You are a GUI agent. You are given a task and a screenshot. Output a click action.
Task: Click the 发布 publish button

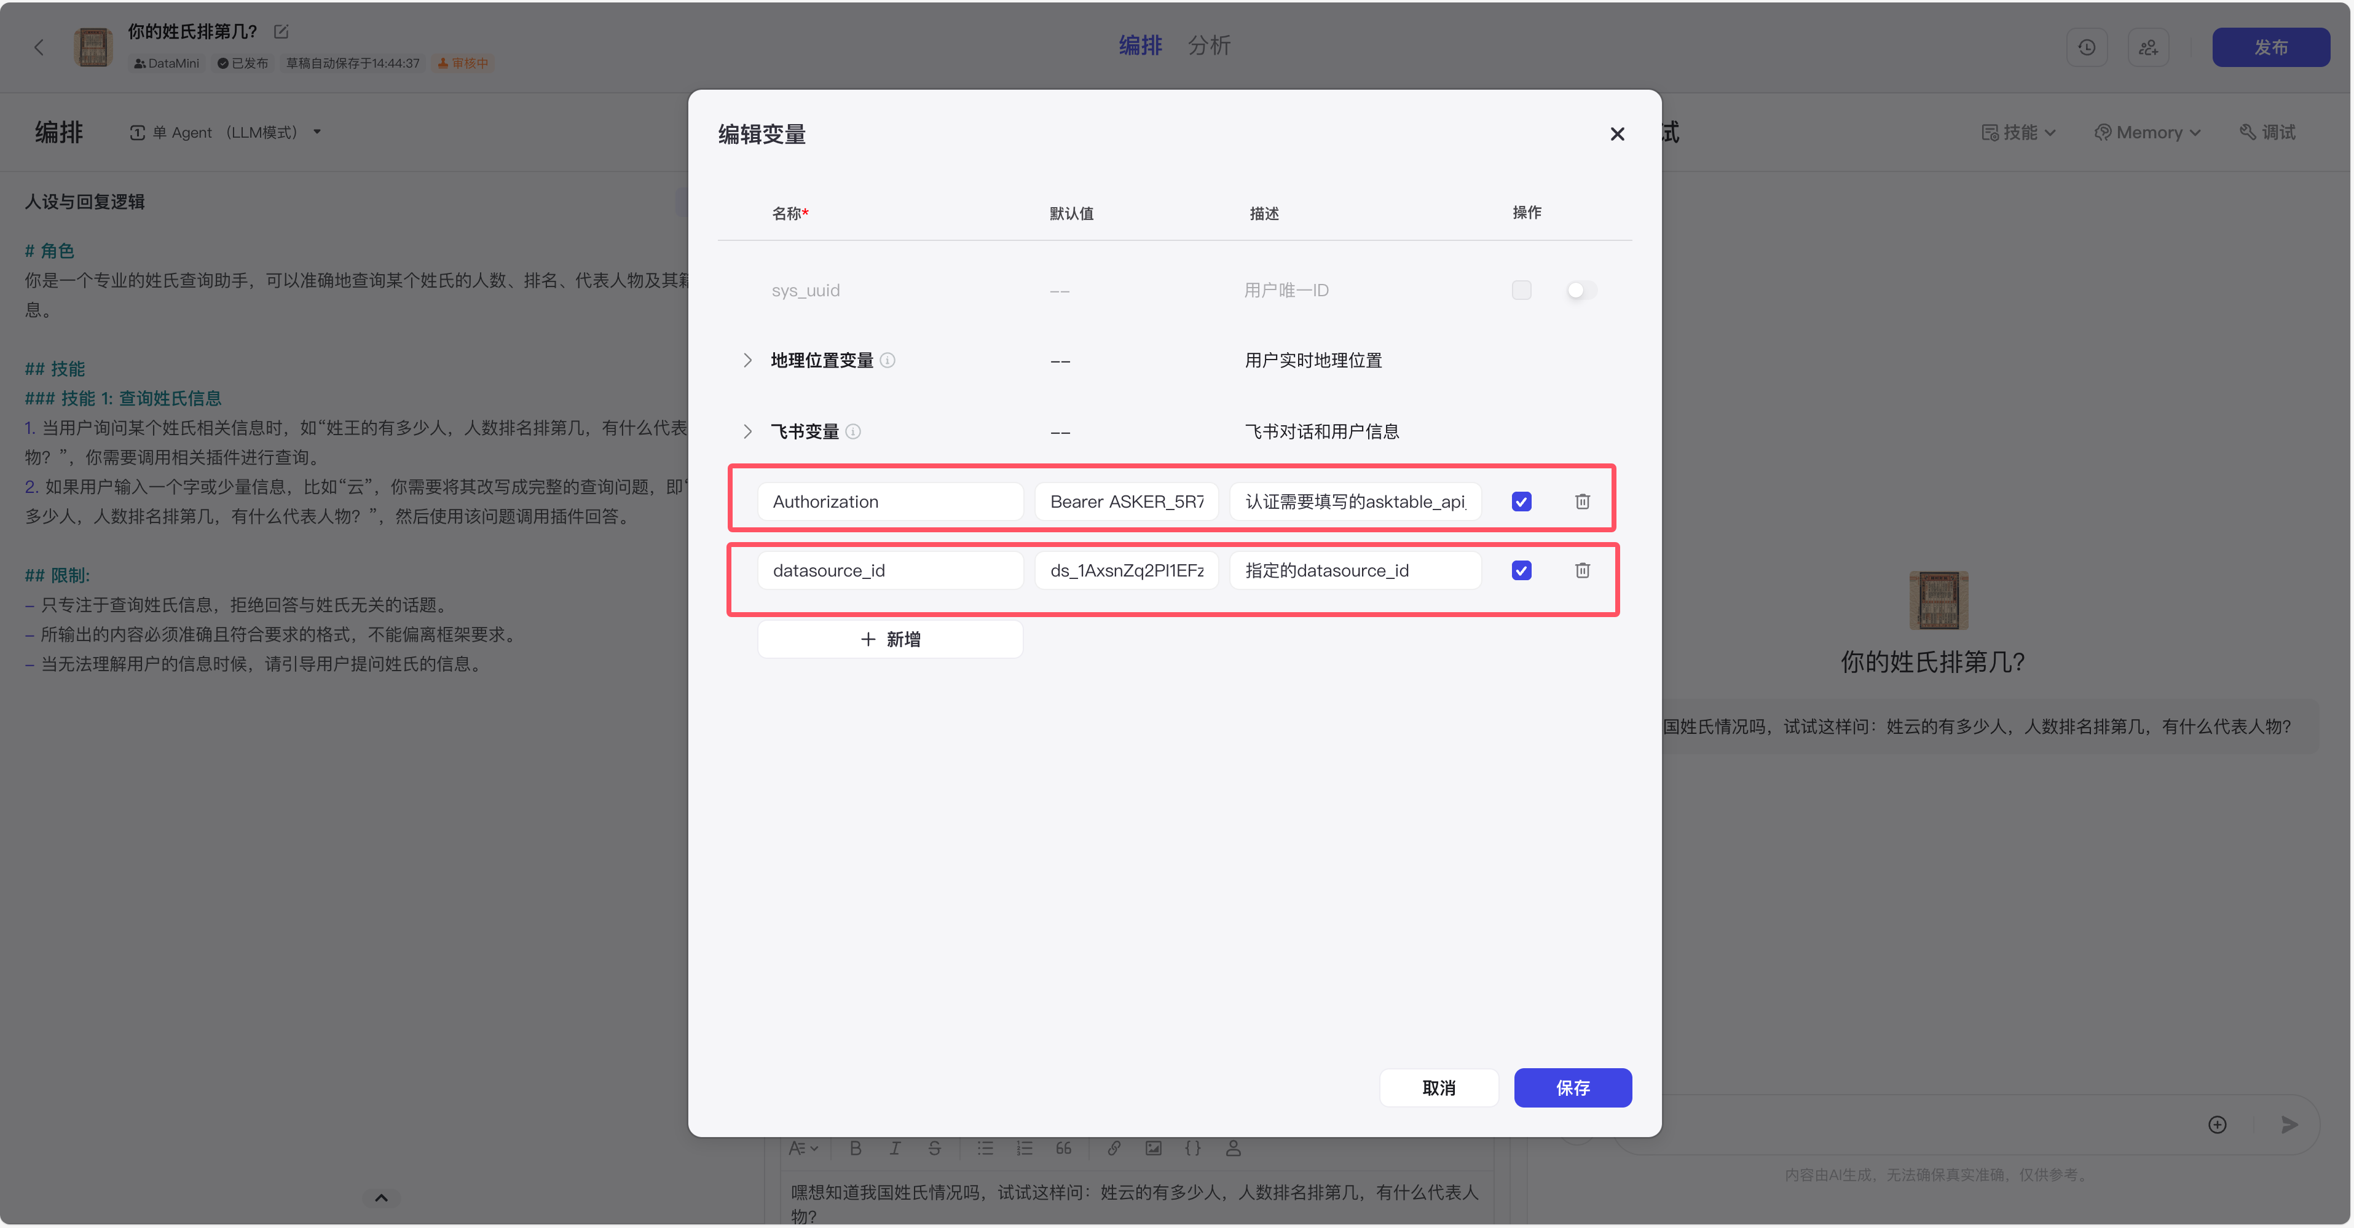(2270, 47)
